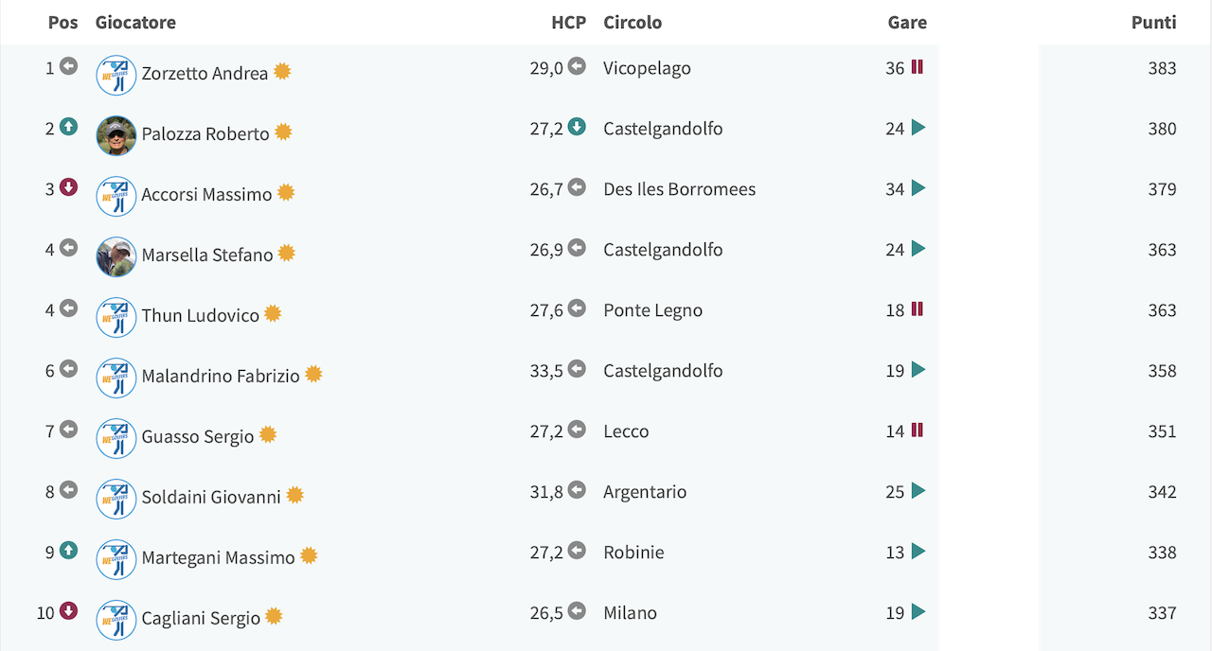
Task: Open Cagliani Sergio's player link
Action: tap(201, 618)
